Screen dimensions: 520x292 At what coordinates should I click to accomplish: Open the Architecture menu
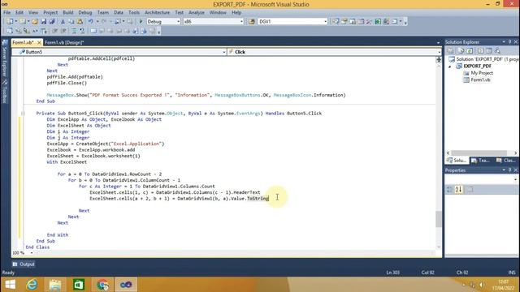coord(157,13)
